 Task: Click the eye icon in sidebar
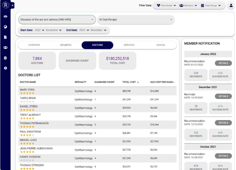click(6, 16)
